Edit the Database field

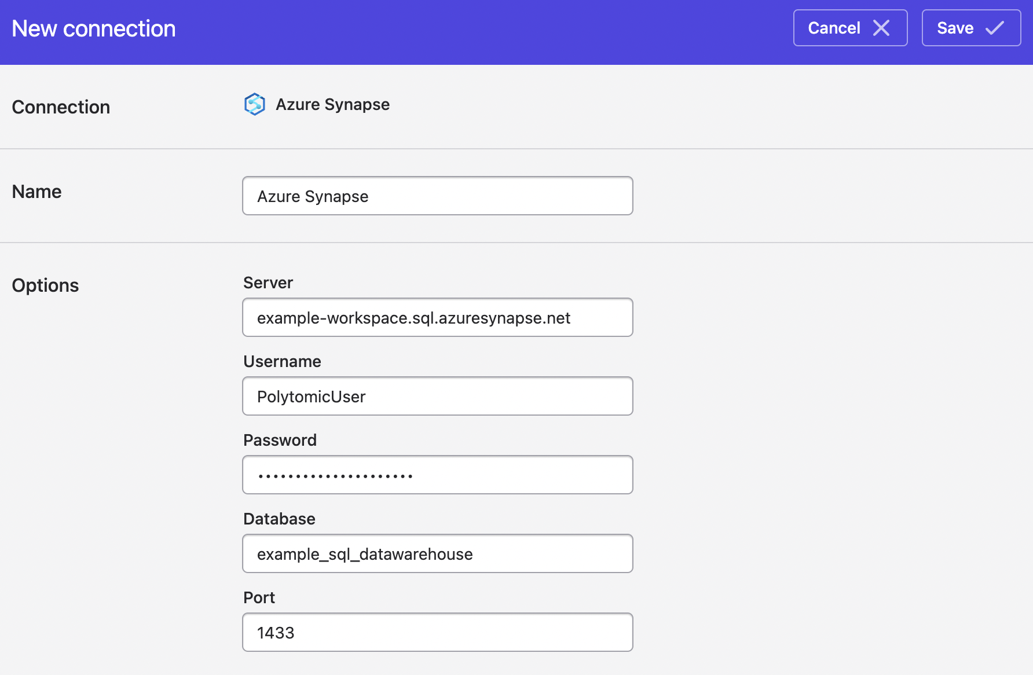point(438,553)
